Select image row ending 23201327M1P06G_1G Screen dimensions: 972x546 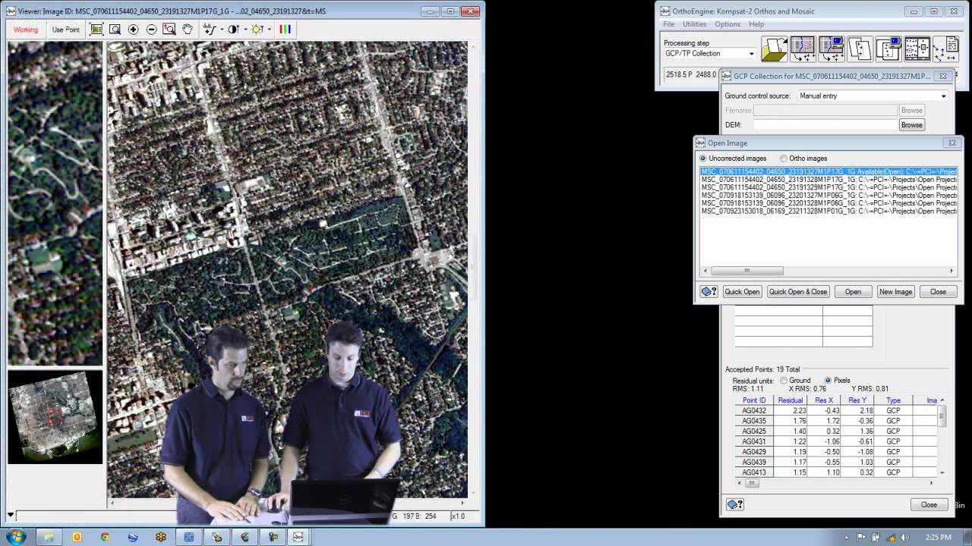pyautogui.click(x=828, y=196)
